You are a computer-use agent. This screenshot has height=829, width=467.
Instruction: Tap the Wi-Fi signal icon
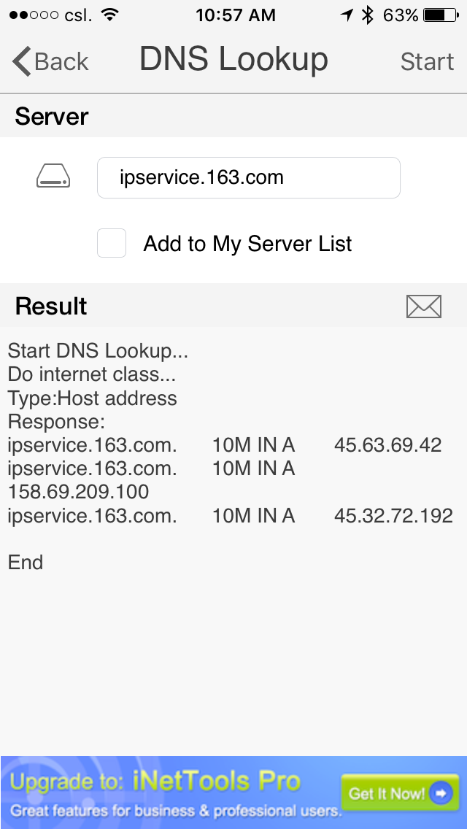(x=109, y=15)
